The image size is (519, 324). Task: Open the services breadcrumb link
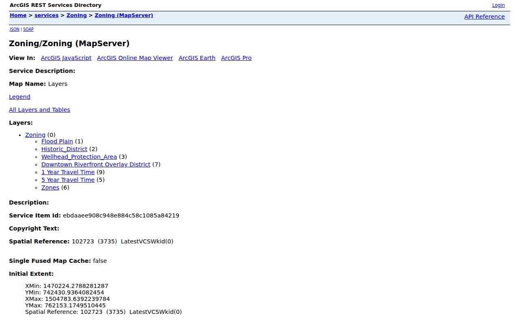click(x=47, y=15)
